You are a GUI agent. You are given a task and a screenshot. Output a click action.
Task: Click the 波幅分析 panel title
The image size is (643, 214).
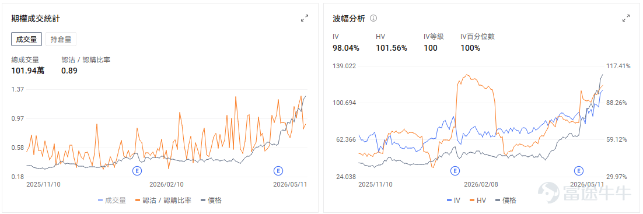point(348,19)
